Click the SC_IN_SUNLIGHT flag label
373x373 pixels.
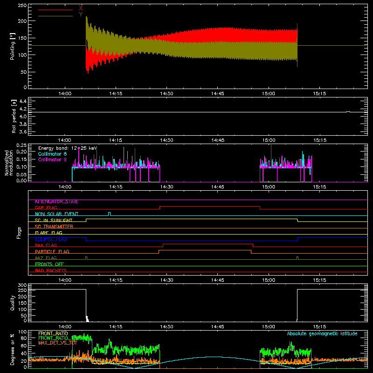tap(54, 220)
